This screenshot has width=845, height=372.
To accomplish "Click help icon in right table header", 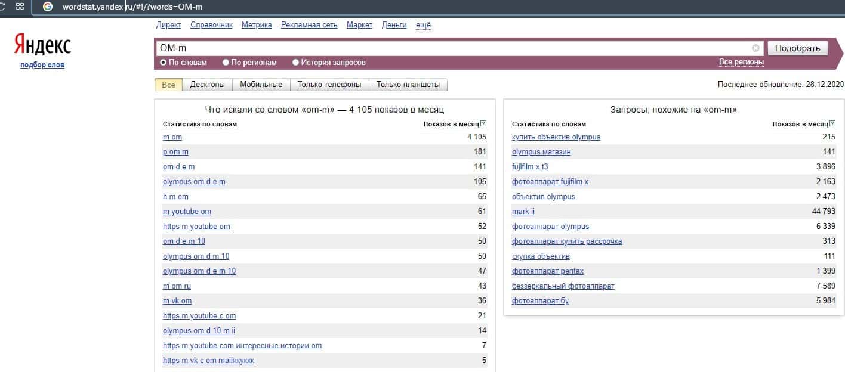I will coord(832,124).
